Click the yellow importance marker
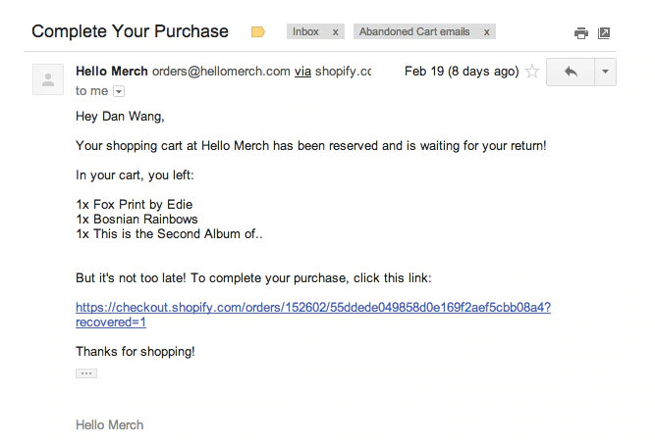655x445 pixels. pos(258,32)
